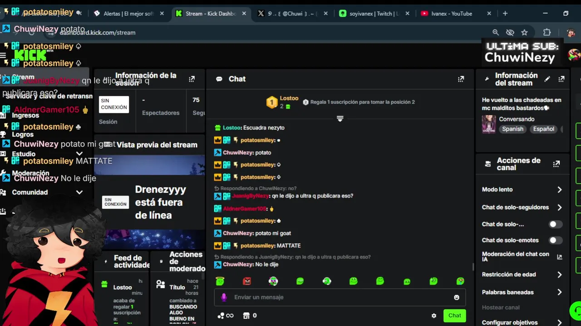Edit stream info with pencil icon
Screen dimensions: 581x326
click(547, 79)
